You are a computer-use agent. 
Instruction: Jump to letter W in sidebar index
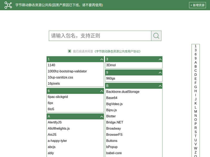tap(196, 148)
